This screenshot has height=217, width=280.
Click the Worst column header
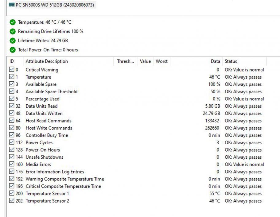click(161, 61)
